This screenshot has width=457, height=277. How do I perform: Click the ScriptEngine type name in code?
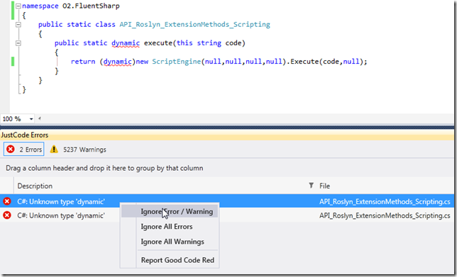point(176,62)
